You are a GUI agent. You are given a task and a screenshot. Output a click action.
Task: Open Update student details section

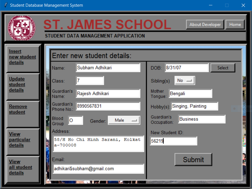click(x=22, y=84)
